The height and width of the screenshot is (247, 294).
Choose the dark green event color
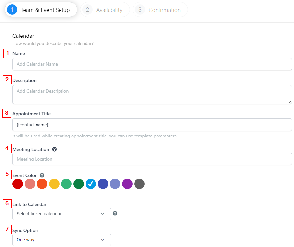point(79,184)
